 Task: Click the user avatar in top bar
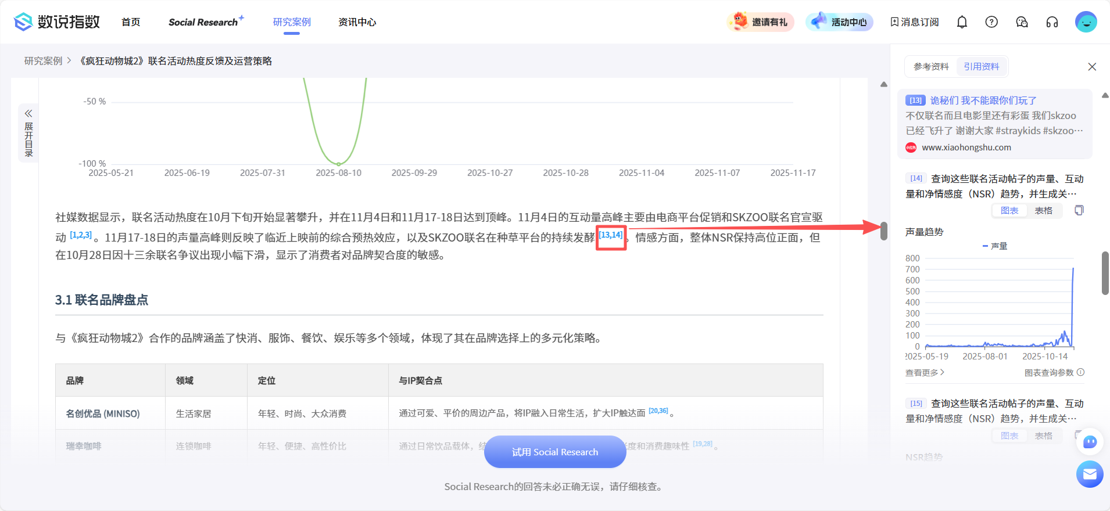[x=1086, y=22]
